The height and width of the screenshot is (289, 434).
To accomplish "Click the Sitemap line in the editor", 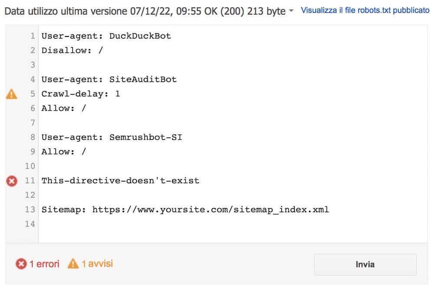I will coord(184,210).
